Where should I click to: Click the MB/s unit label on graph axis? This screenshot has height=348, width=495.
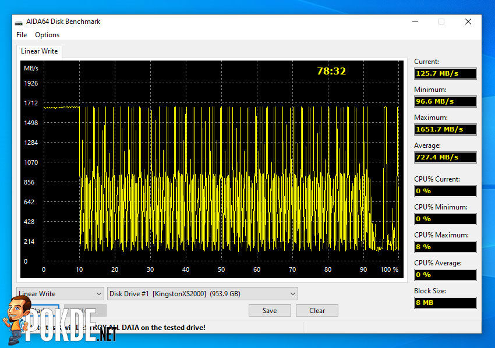[x=31, y=68]
